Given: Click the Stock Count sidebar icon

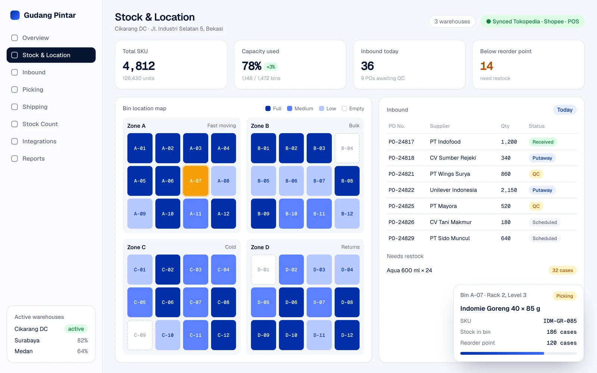Looking at the screenshot, I should (x=15, y=124).
